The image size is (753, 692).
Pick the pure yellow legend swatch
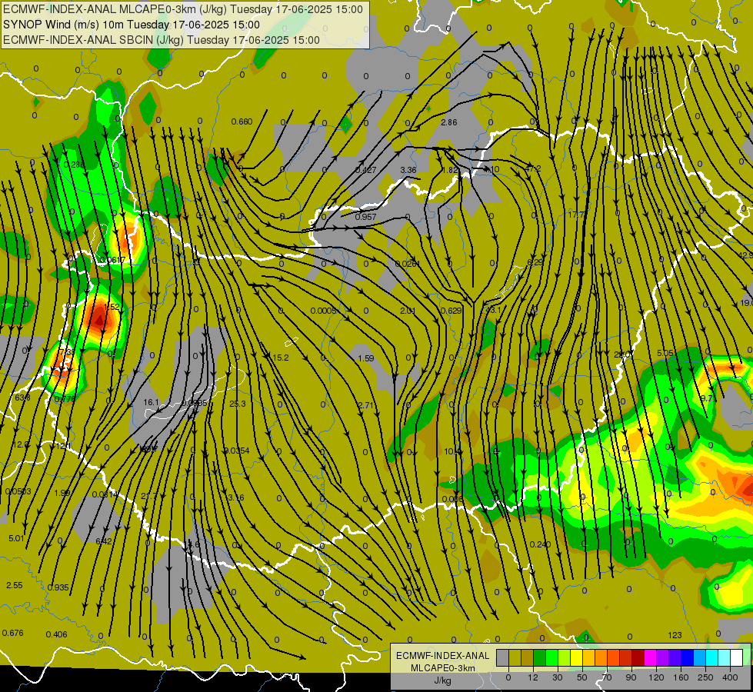point(577,657)
